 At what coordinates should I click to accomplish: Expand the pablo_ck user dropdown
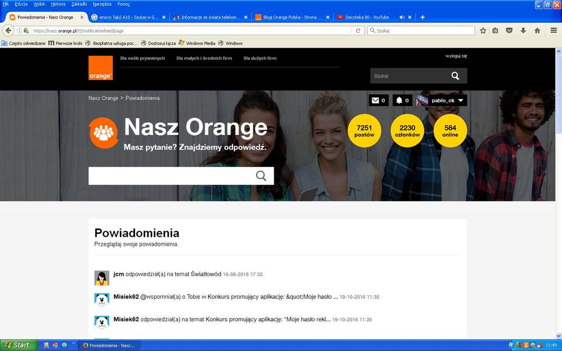[x=461, y=101]
